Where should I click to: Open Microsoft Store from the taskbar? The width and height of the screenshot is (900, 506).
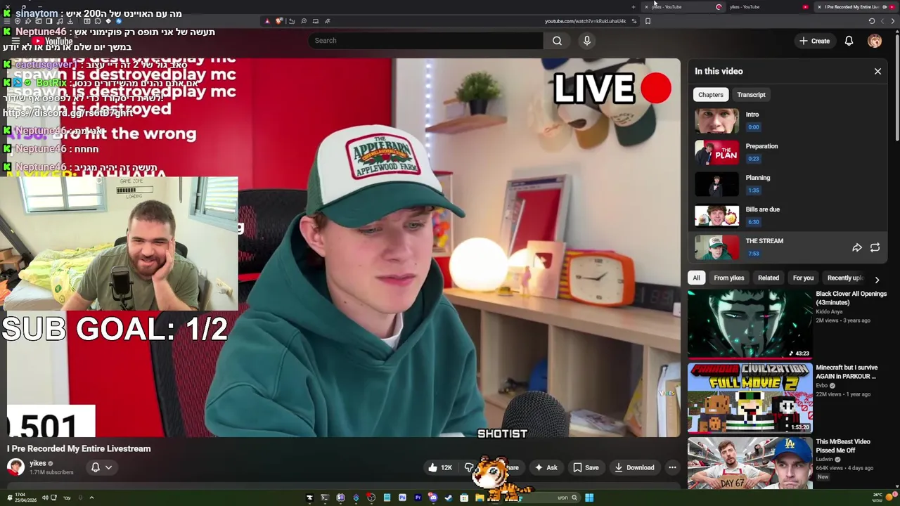tap(464, 498)
